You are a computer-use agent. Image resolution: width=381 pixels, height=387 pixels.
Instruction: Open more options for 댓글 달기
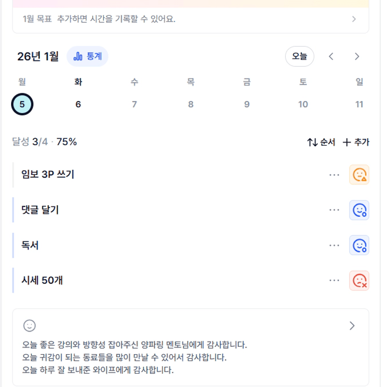click(334, 210)
